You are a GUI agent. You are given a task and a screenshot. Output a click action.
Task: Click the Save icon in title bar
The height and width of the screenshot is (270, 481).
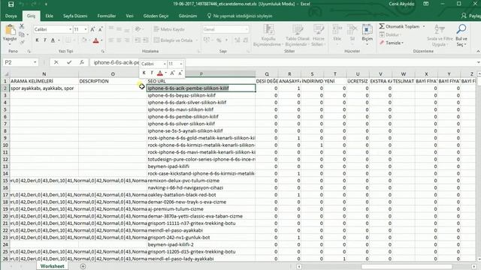coord(11,4)
